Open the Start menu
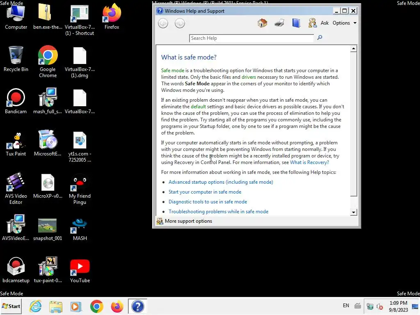Screen dimensions: 420x315 [x=11, y=306]
